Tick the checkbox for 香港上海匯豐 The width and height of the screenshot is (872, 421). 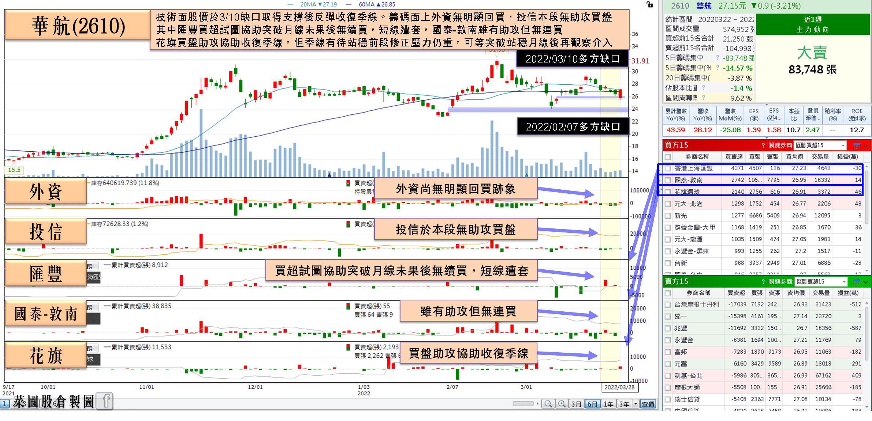tap(668, 168)
